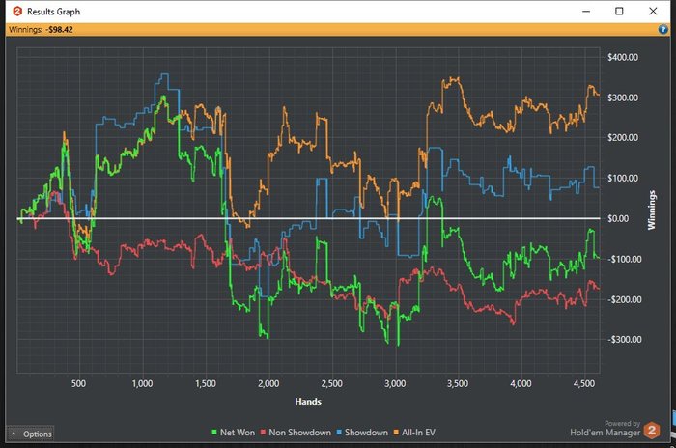Screen dimensions: 676x448
Task: Click the Results Graph window title
Action: pos(53,12)
